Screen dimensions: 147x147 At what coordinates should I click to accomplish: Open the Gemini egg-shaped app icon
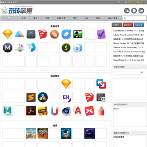pyautogui.click(x=78, y=48)
